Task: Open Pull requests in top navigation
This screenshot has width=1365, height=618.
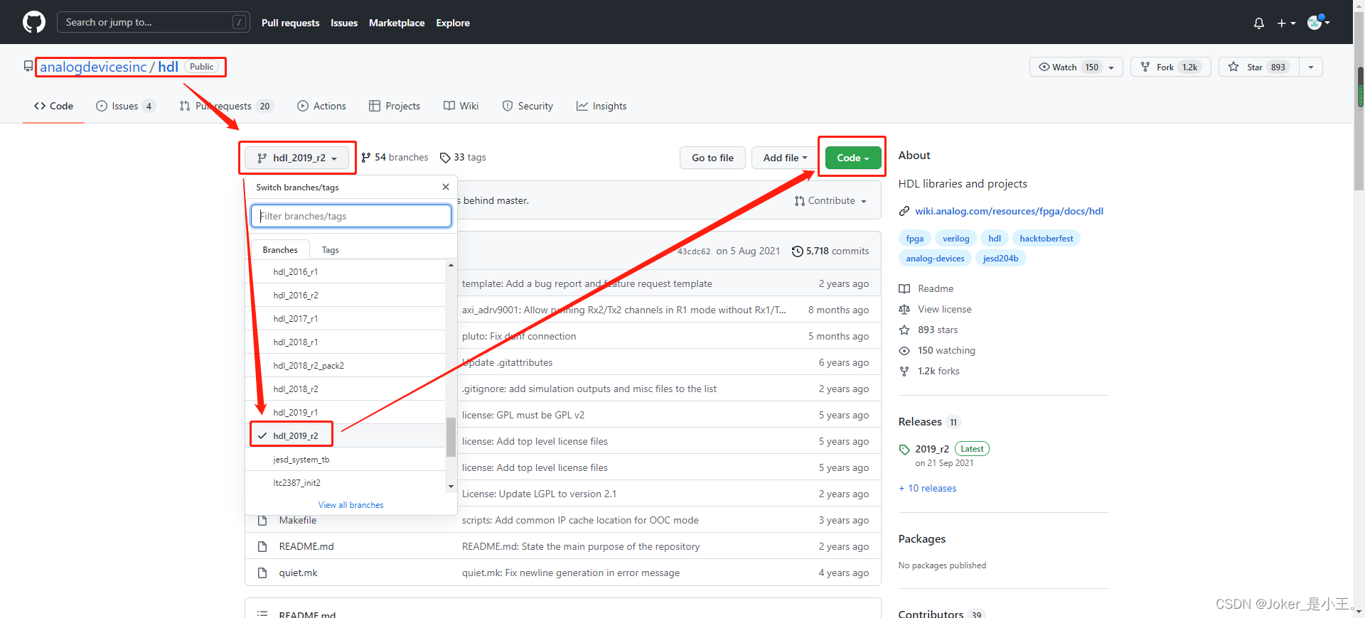Action: pos(290,23)
